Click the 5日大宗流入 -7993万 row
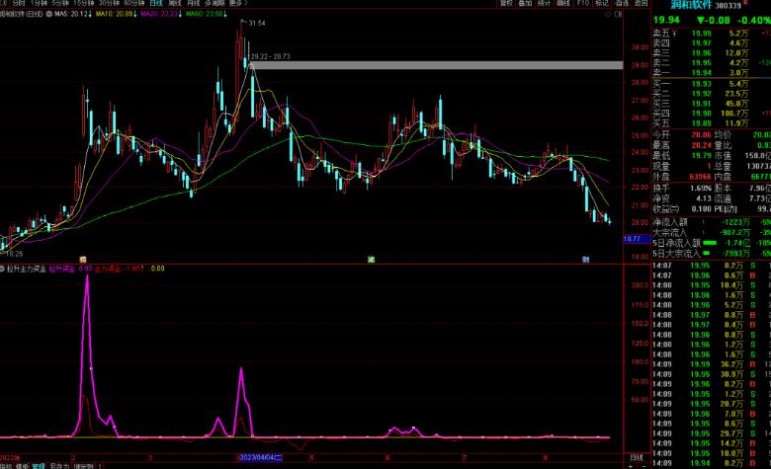The image size is (771, 469). 711,254
